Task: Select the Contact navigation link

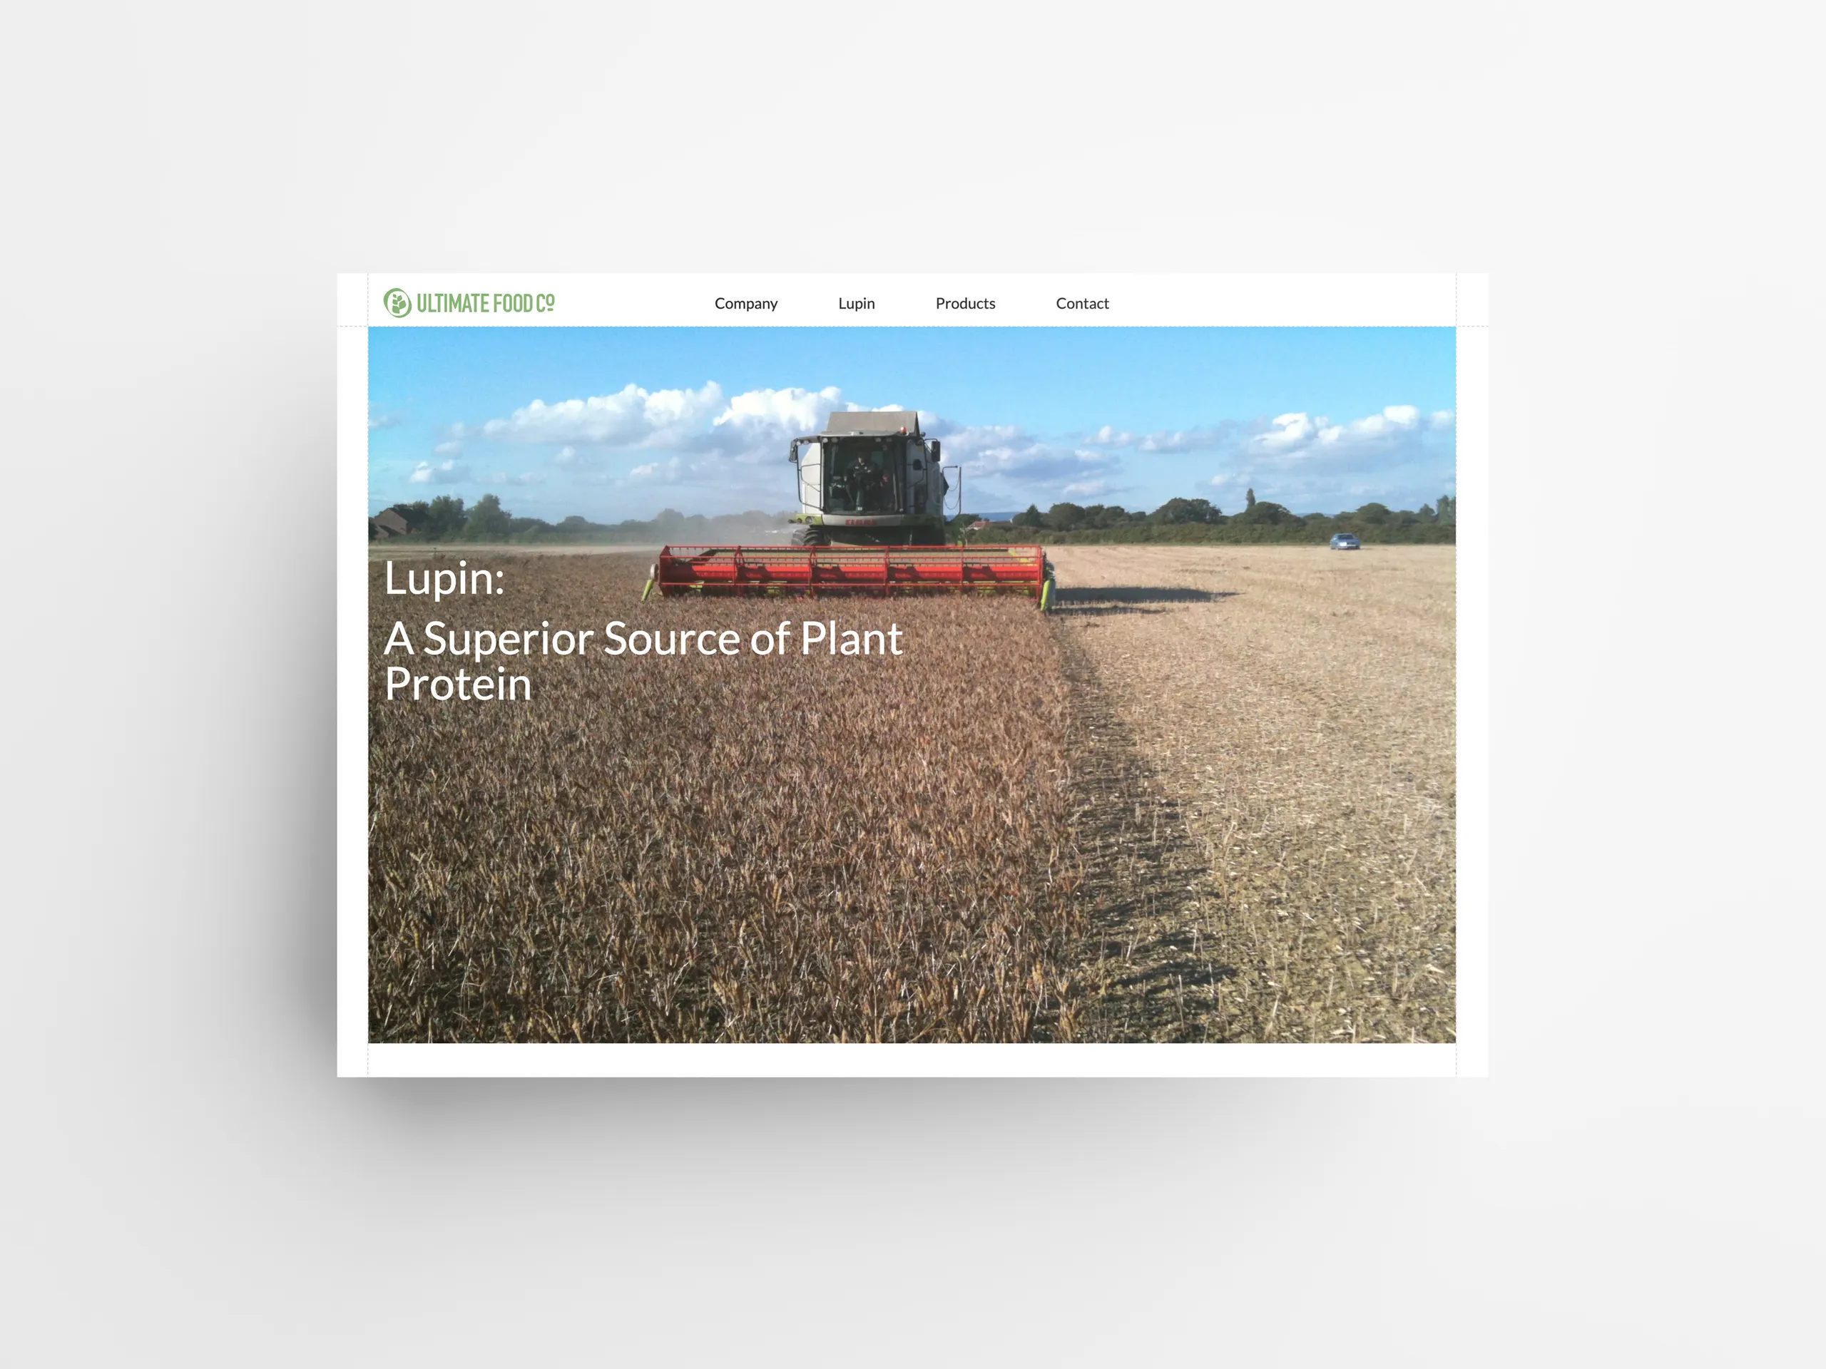Action: (x=1081, y=304)
